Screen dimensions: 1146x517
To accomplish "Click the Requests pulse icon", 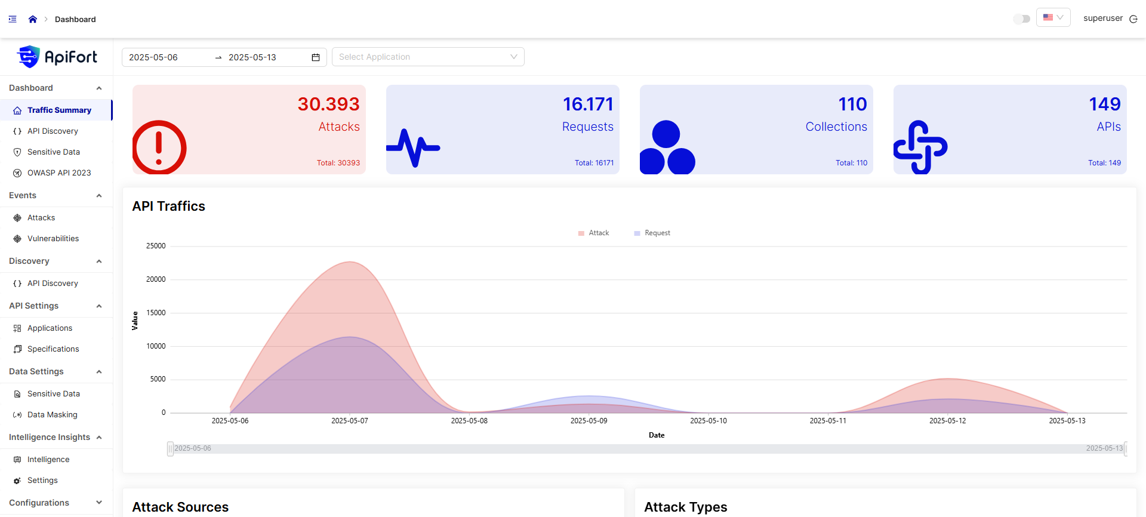I will 413,147.
